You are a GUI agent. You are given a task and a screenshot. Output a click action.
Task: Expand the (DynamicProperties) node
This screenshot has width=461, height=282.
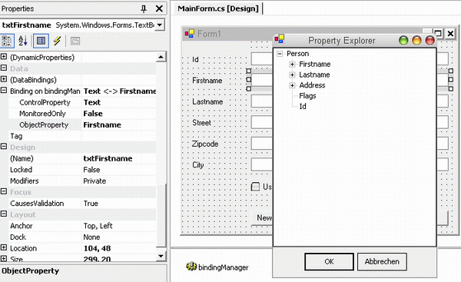[4, 56]
